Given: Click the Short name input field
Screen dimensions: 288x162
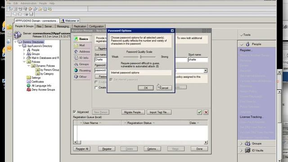Looking at the screenshot, I should click(198, 59).
